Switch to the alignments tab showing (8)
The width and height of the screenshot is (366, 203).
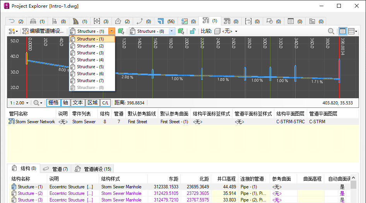point(58,21)
